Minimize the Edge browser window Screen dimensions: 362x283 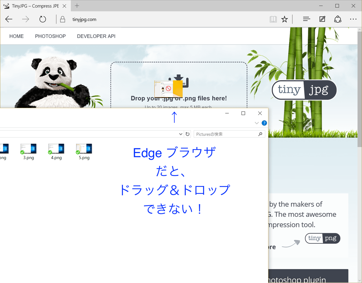(321, 6)
